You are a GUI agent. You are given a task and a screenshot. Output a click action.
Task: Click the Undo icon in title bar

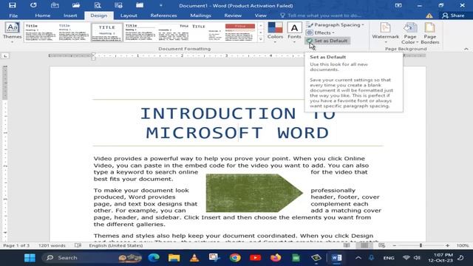click(33, 5)
